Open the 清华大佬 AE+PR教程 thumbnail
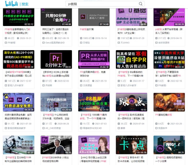188x165 pixels. tap(19, 59)
